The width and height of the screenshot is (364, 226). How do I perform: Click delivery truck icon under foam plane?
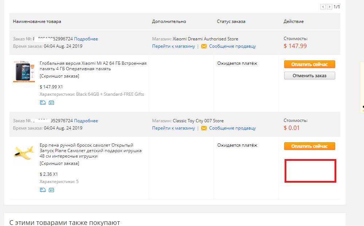[43, 190]
